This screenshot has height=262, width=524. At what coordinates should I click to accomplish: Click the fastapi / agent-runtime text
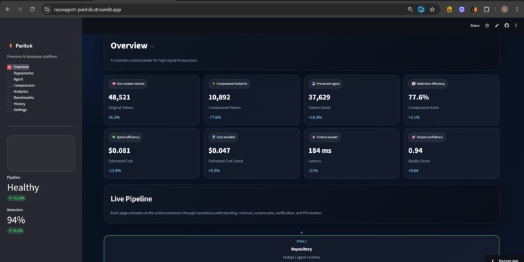pos(302,257)
